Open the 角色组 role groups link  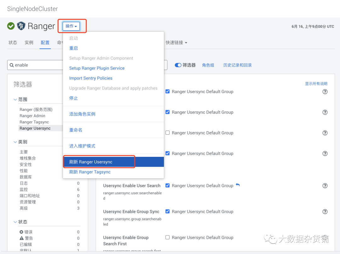click(x=208, y=65)
